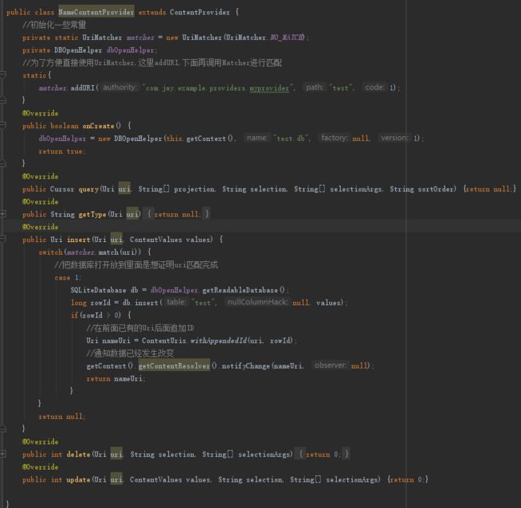Click Chinese comment above case 1
Screen dimensions: 521x508
136,264
